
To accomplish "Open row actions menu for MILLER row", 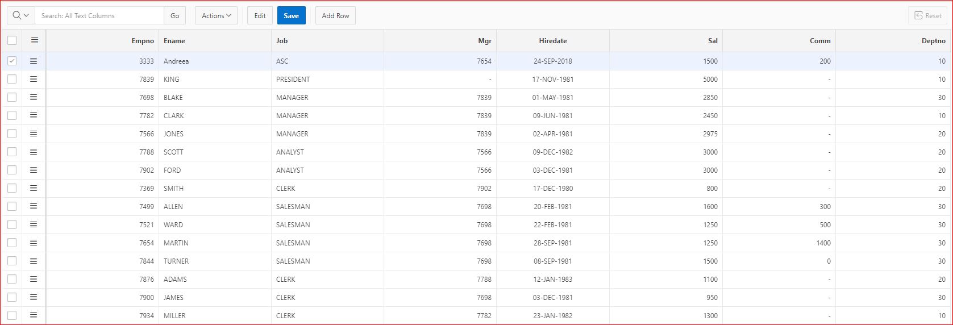I will (34, 315).
